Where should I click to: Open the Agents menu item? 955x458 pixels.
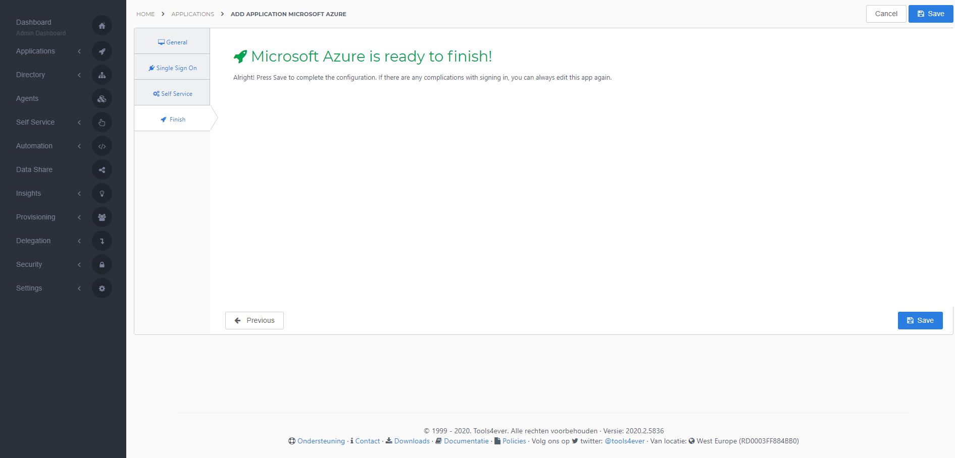click(27, 98)
